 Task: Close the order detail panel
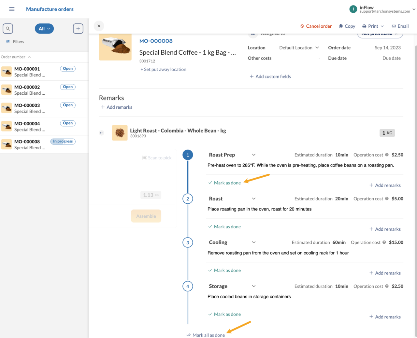coord(99,26)
